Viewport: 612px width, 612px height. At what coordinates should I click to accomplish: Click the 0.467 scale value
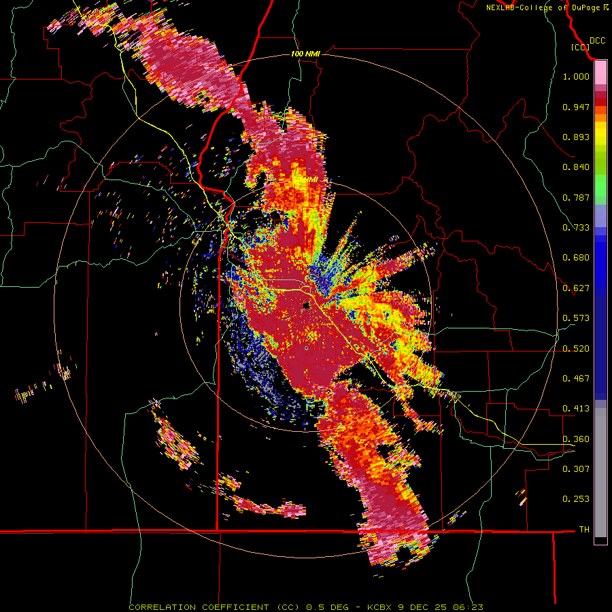point(576,379)
